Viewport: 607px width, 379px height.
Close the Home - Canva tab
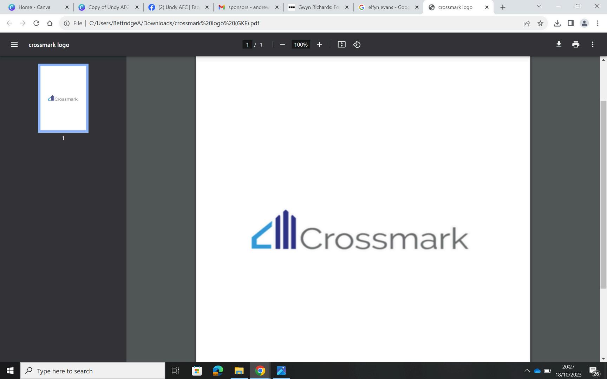tap(67, 7)
